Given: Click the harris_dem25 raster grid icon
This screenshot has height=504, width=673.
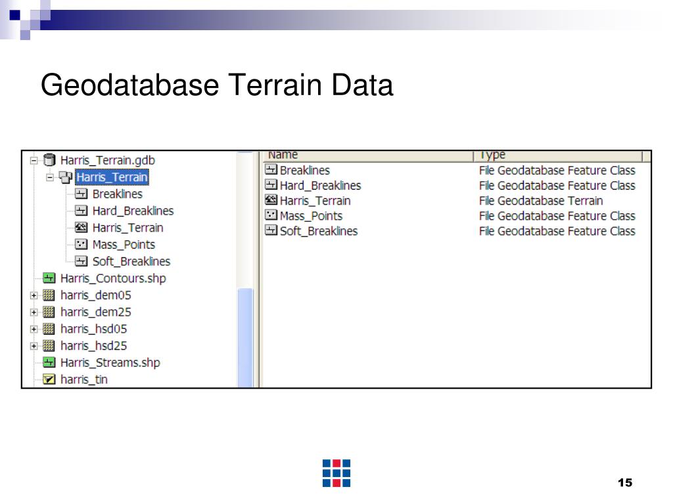Looking at the screenshot, I should point(49,312).
